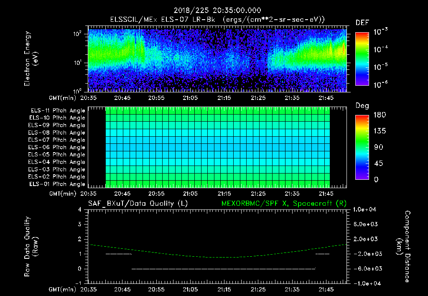Viewport: 428px width, 296px height.
Task: Click the 1.0e+04 tick on the distance axis
Action: tap(364, 210)
